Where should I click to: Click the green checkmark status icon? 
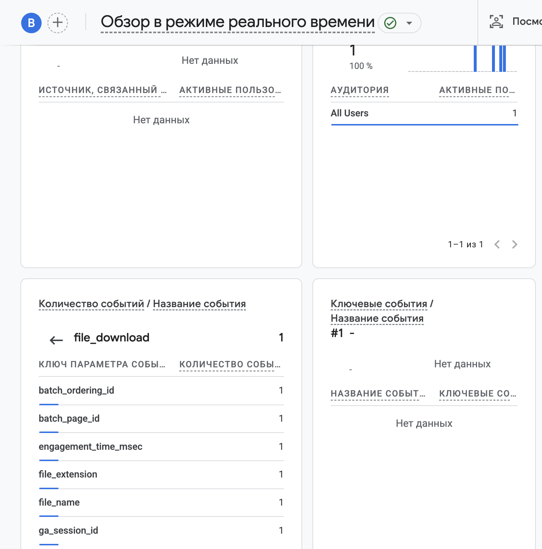(x=391, y=23)
